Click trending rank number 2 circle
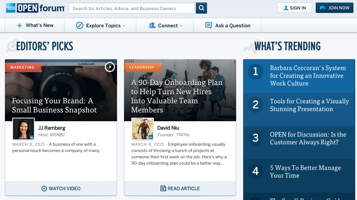 255,105
